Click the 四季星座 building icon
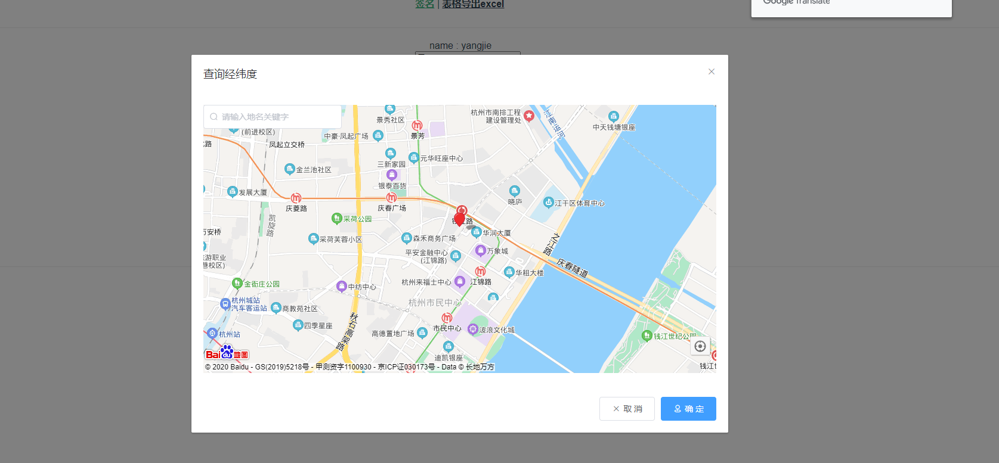999x463 pixels. click(298, 325)
